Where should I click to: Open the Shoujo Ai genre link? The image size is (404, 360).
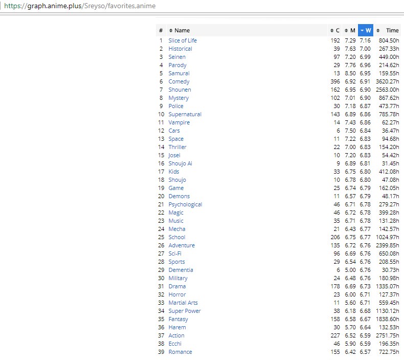pyautogui.click(x=180, y=163)
